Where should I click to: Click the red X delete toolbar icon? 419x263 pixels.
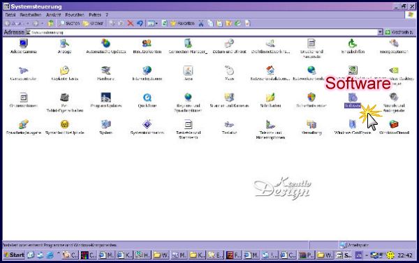(130, 24)
